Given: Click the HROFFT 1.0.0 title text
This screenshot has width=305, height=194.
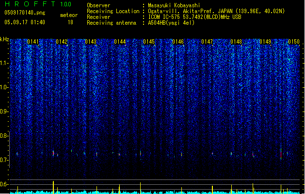Looking at the screenshot, I should click(x=38, y=4).
